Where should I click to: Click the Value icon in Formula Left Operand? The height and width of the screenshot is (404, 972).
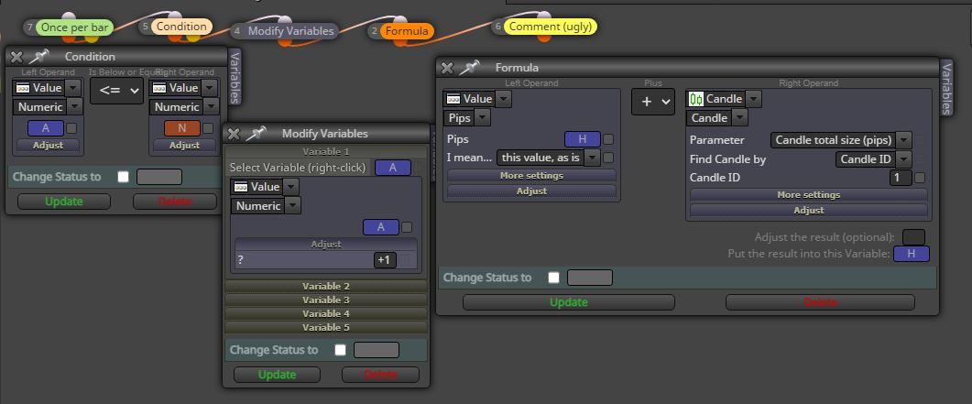tap(453, 99)
